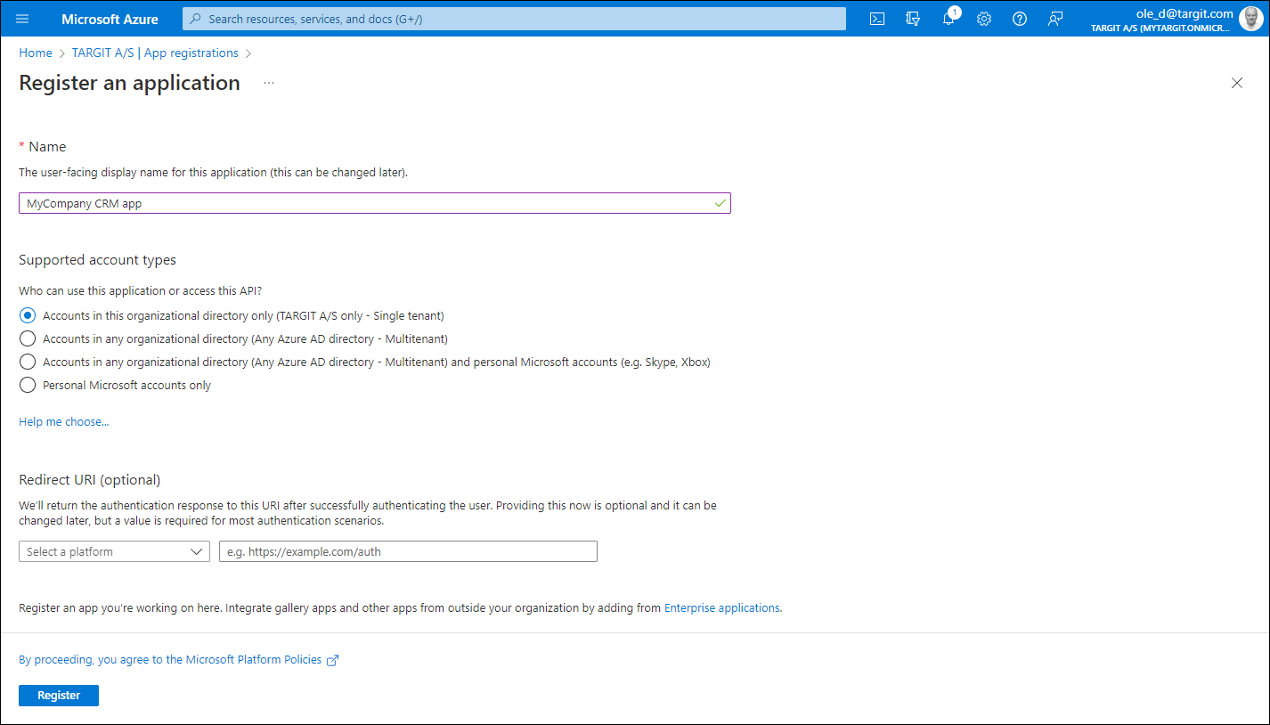Image resolution: width=1270 pixels, height=725 pixels.
Task: Select Multitenant Azure AD directory option
Action: pyautogui.click(x=28, y=338)
